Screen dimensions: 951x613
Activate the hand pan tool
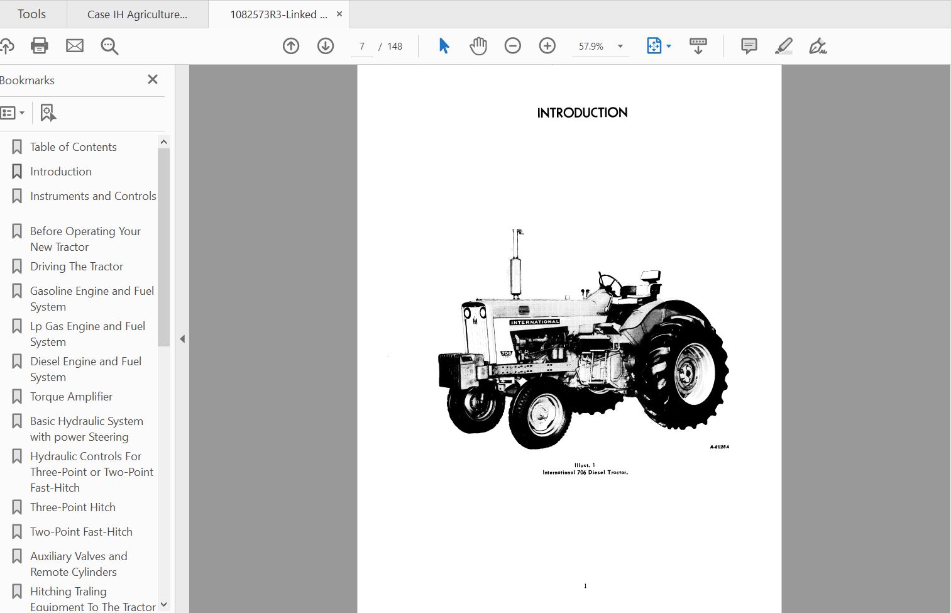point(478,46)
